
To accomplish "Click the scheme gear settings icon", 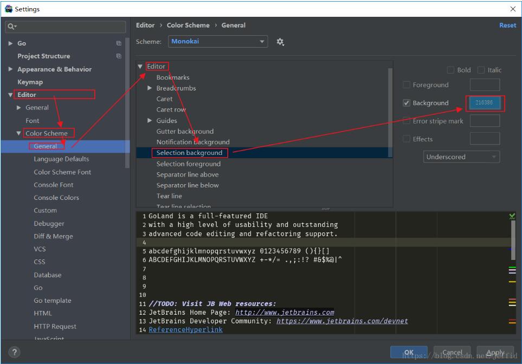I will tap(280, 42).
